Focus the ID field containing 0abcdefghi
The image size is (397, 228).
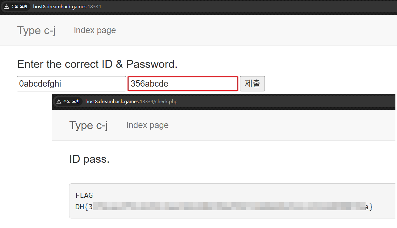tap(71, 84)
